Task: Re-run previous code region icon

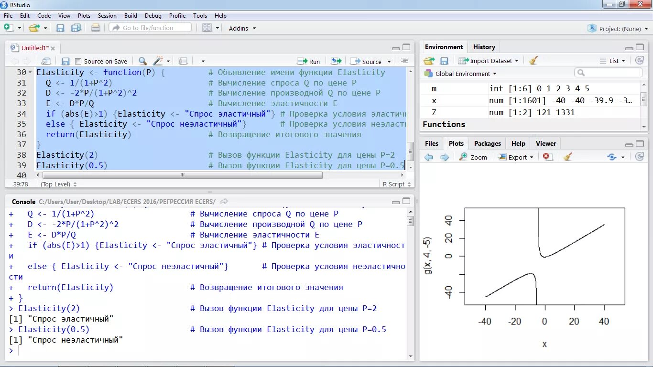Action: pyautogui.click(x=336, y=61)
